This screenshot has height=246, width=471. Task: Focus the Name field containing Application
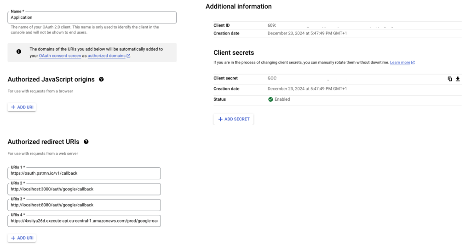pyautogui.click(x=92, y=17)
